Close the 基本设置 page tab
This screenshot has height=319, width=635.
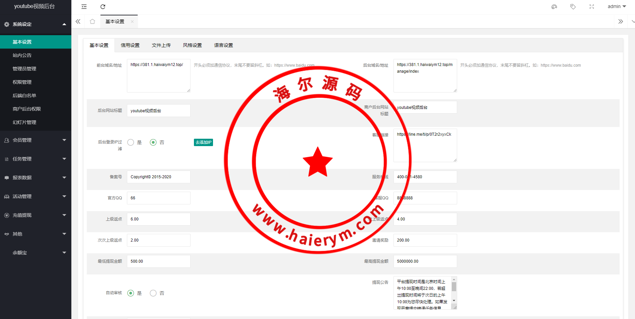pos(132,22)
